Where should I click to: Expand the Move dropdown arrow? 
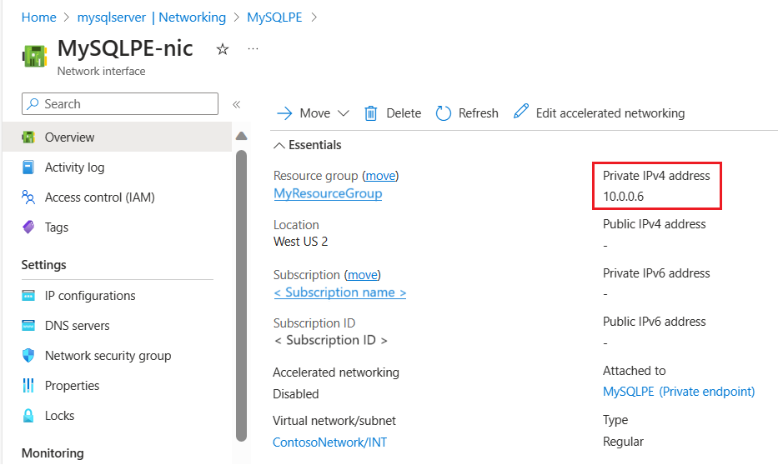(344, 113)
